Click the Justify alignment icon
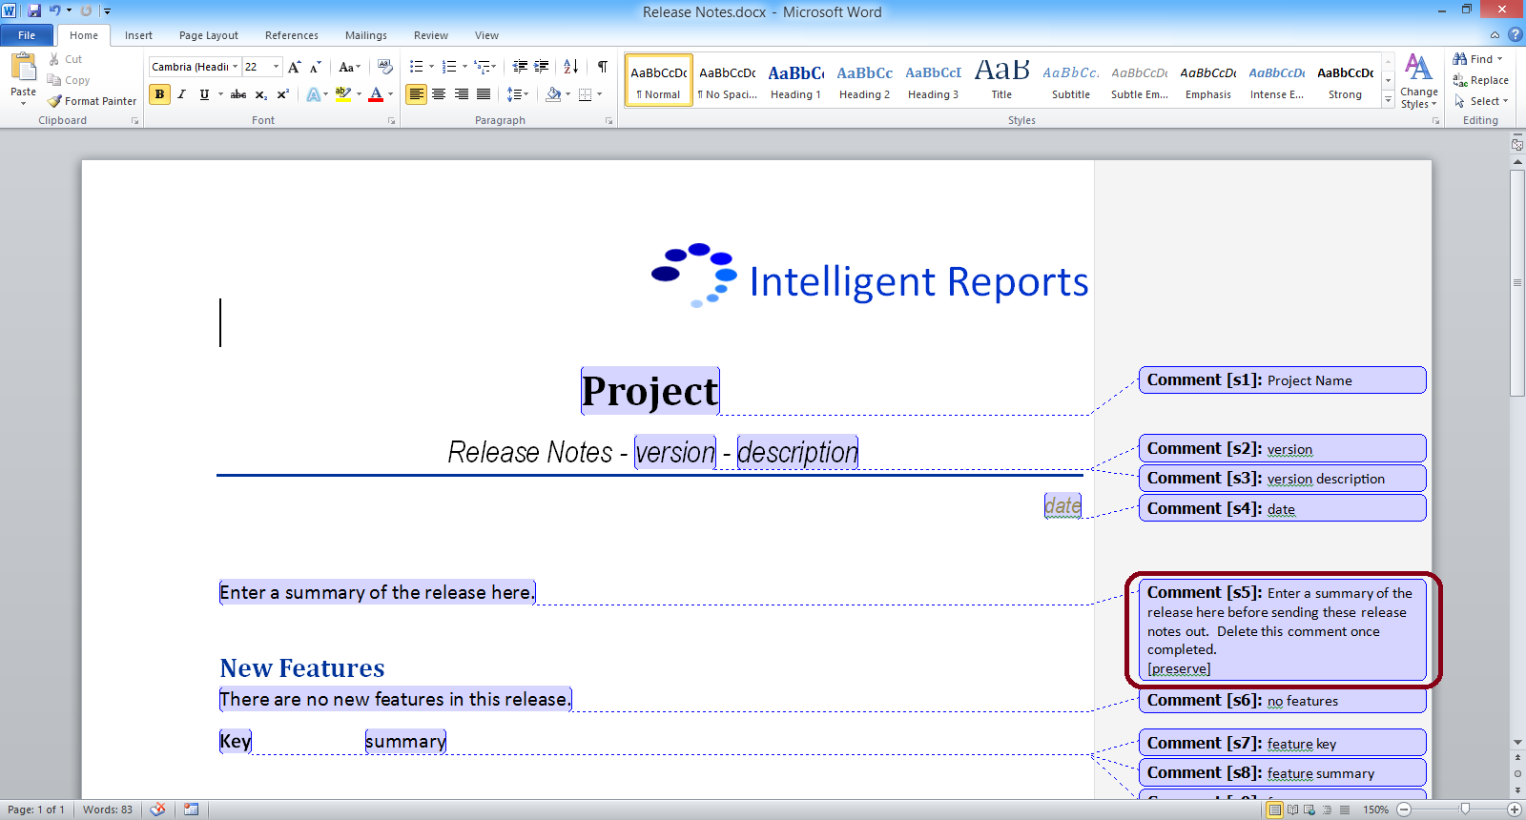Viewport: 1526px width, 820px height. (x=484, y=94)
